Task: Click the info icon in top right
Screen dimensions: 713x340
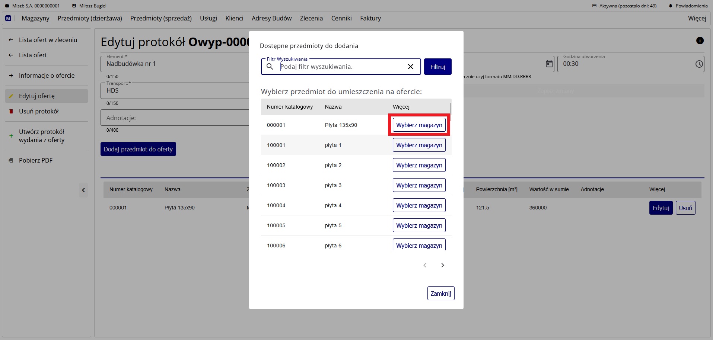Action: click(700, 41)
